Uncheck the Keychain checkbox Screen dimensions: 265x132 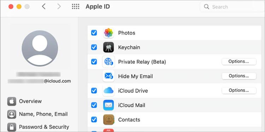[94, 47]
